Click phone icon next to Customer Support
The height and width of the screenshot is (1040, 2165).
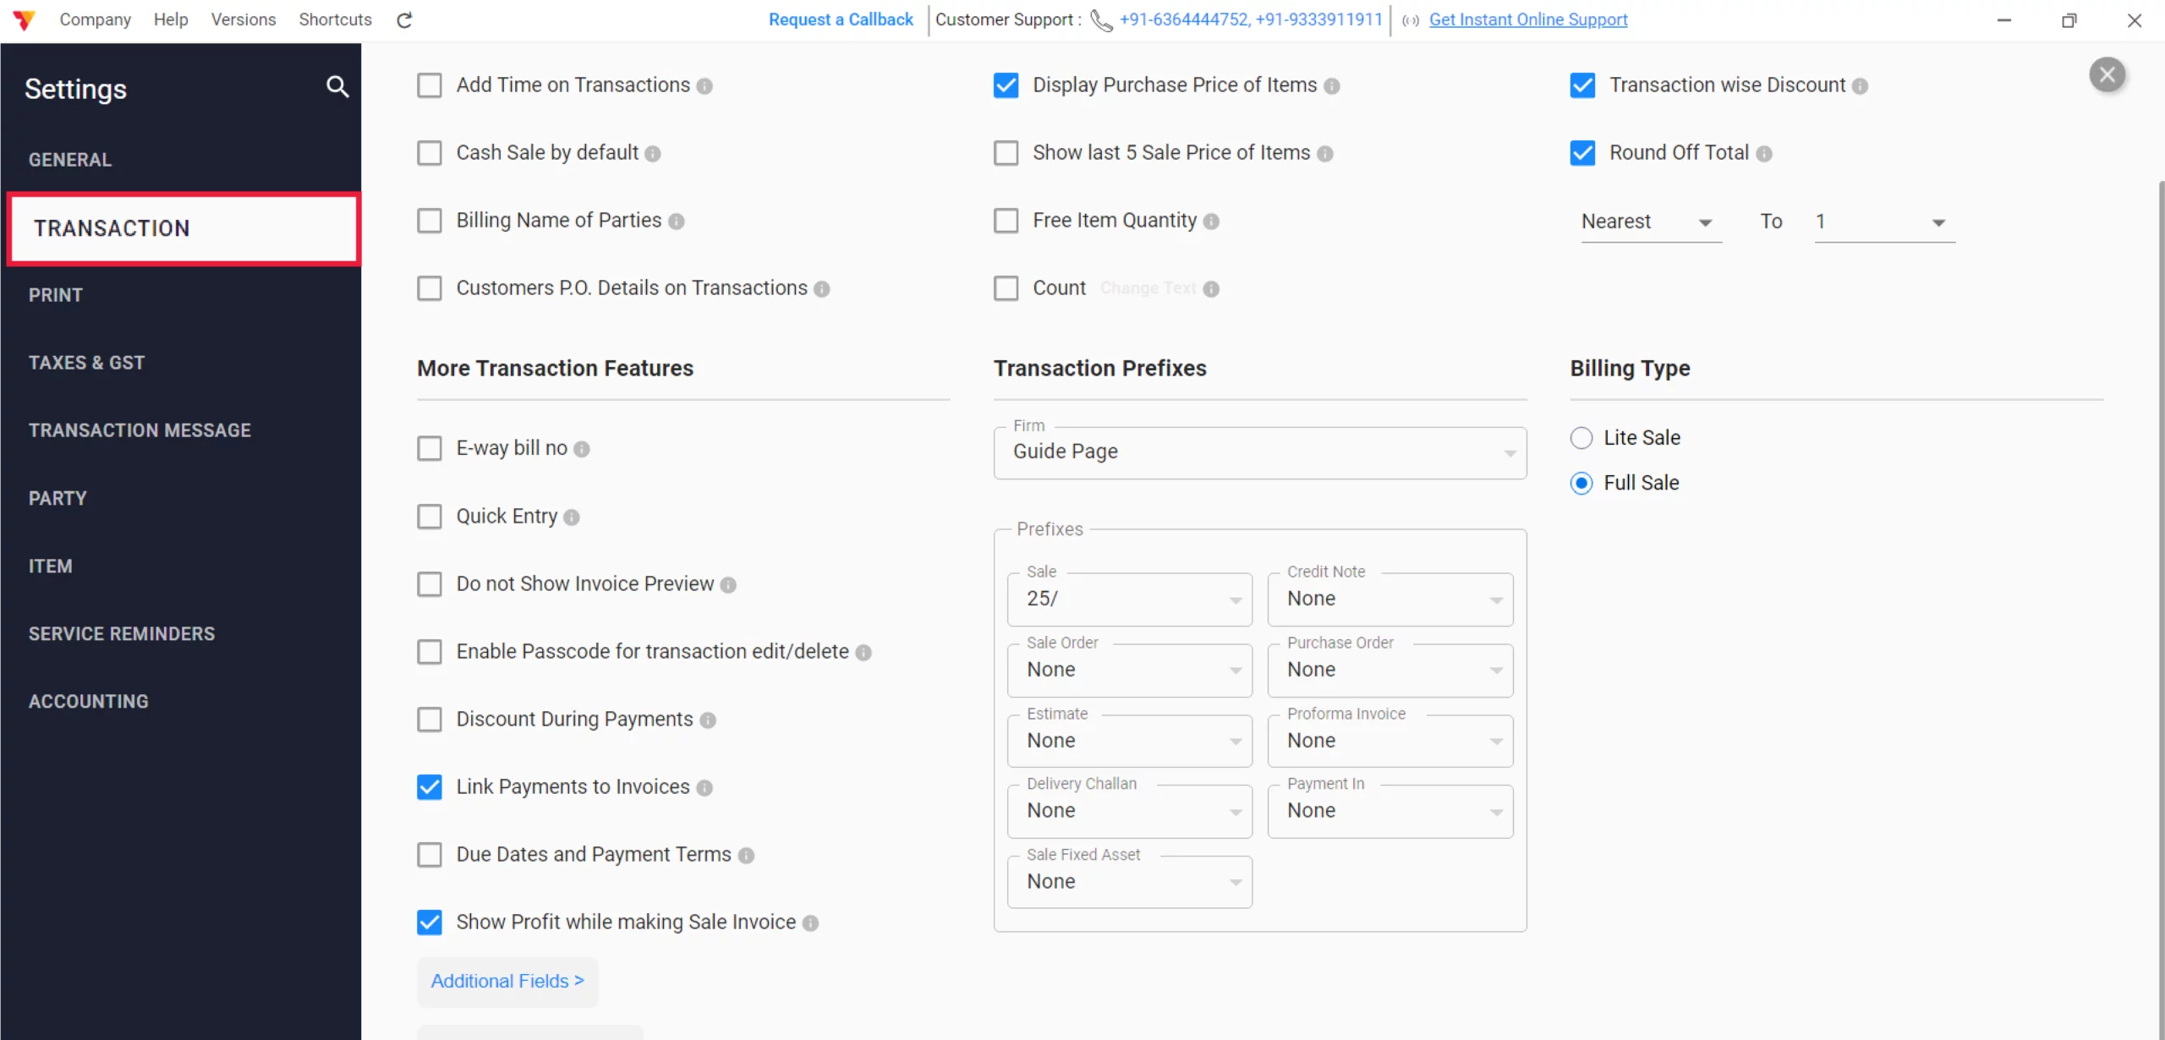tap(1101, 19)
